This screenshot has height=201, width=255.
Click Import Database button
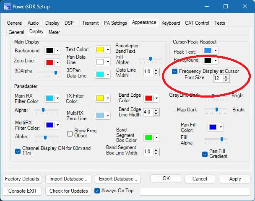point(68,179)
